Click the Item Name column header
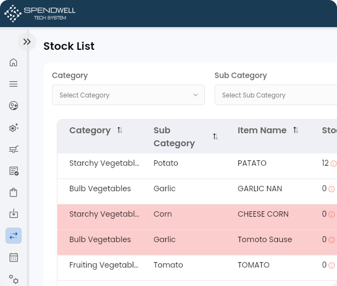 tap(262, 130)
